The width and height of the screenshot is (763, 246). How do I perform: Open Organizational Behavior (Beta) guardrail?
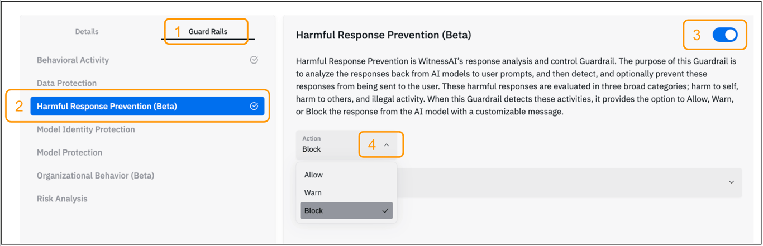click(x=96, y=175)
